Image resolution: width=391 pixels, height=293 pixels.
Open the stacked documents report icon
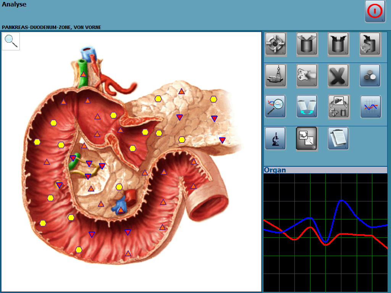[338, 138]
